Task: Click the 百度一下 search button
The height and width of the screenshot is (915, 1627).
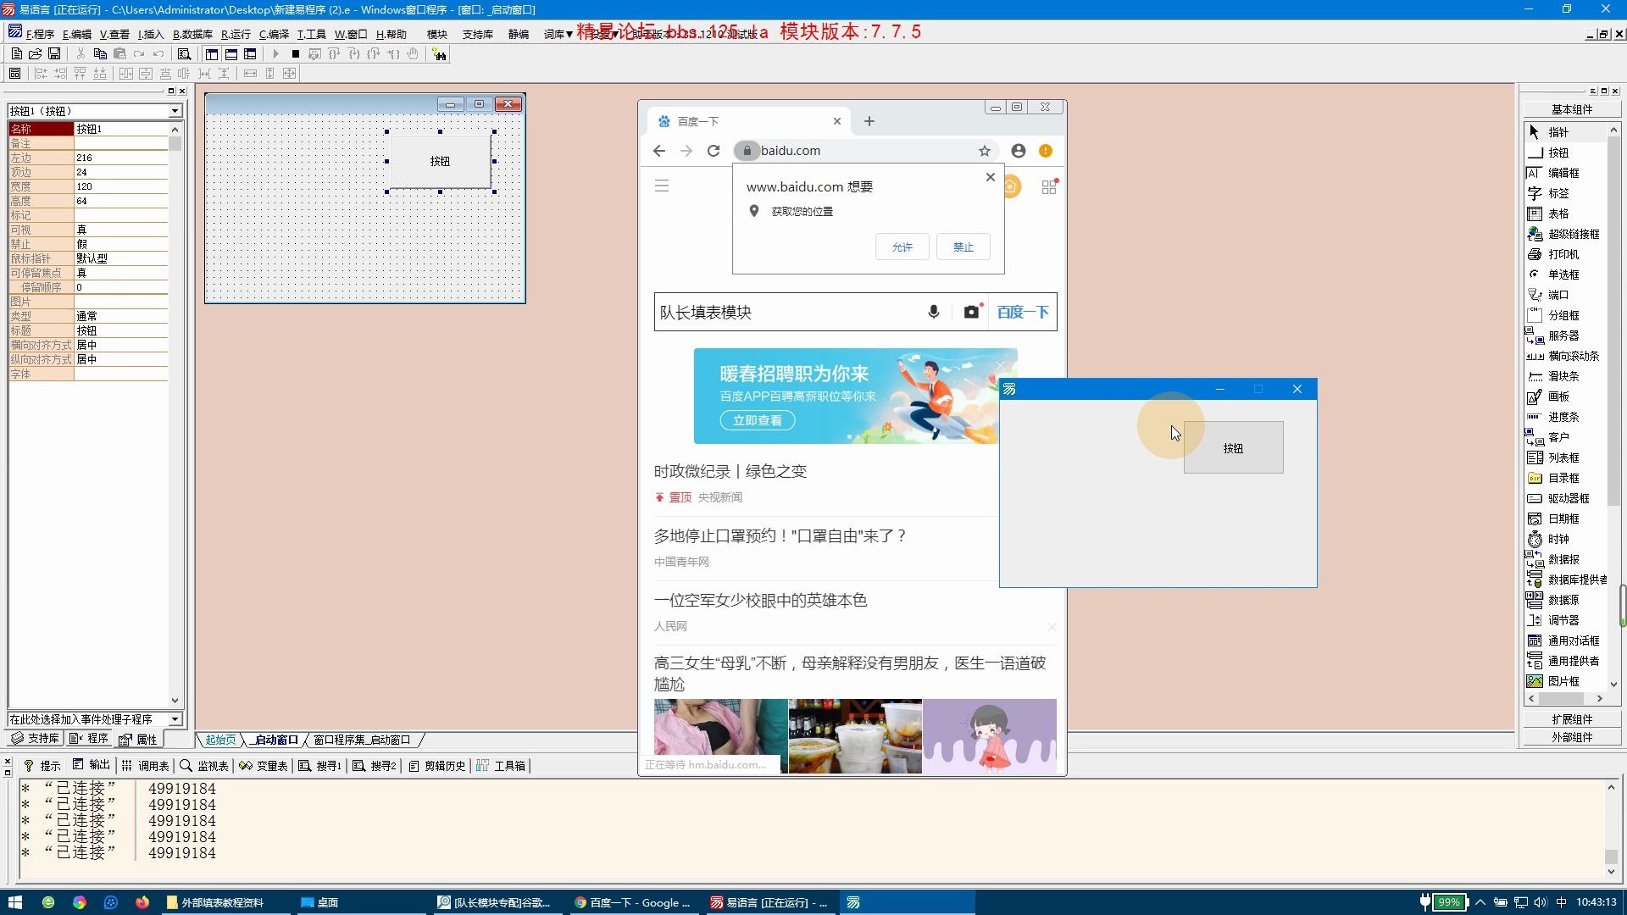Action: [1022, 312]
